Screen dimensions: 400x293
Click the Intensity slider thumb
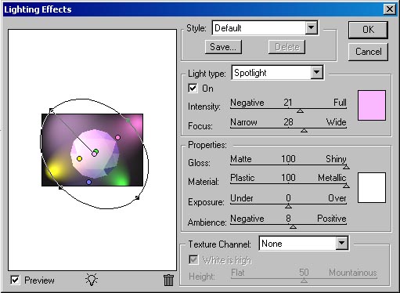click(x=300, y=111)
